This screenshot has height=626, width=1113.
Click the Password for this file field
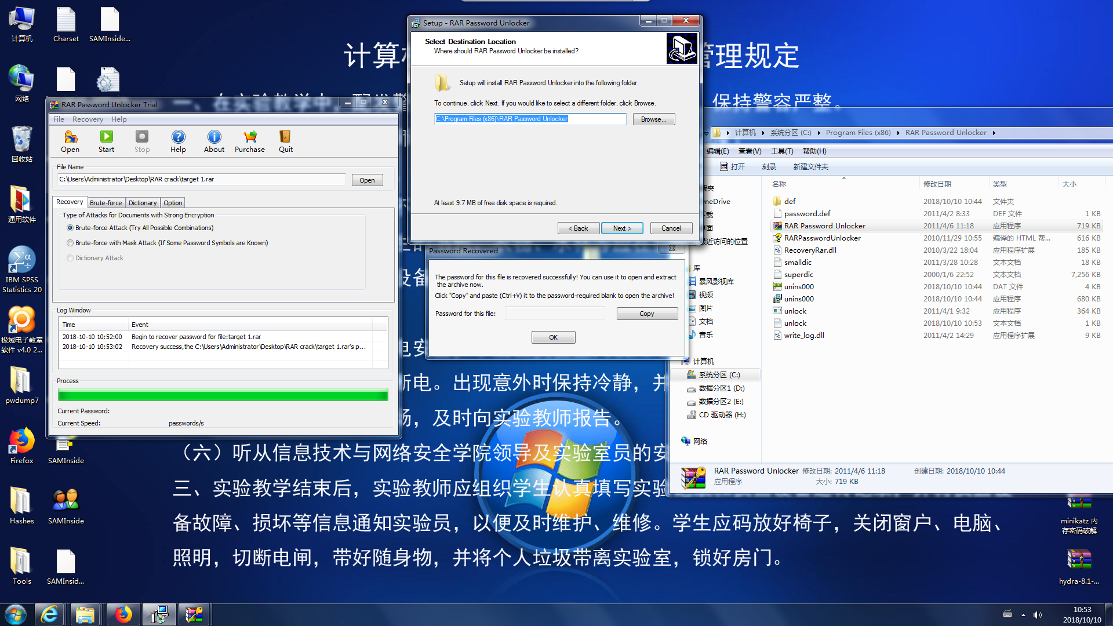(x=555, y=314)
